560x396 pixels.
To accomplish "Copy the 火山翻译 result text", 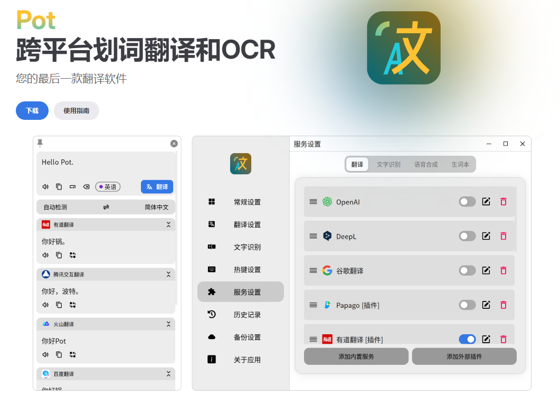I will tap(59, 354).
